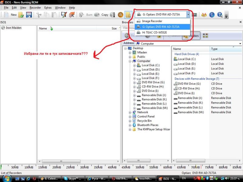Switch to Skype taskbar button
The height and width of the screenshot is (182, 243).
[x=73, y=179]
